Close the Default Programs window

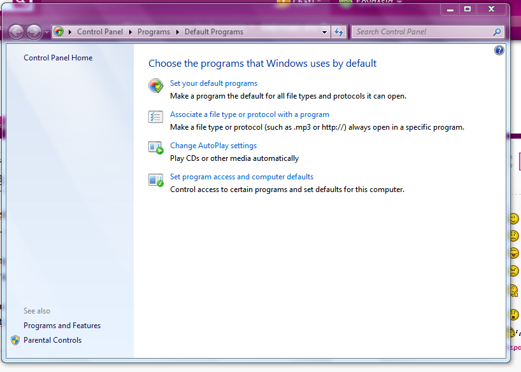tap(492, 10)
